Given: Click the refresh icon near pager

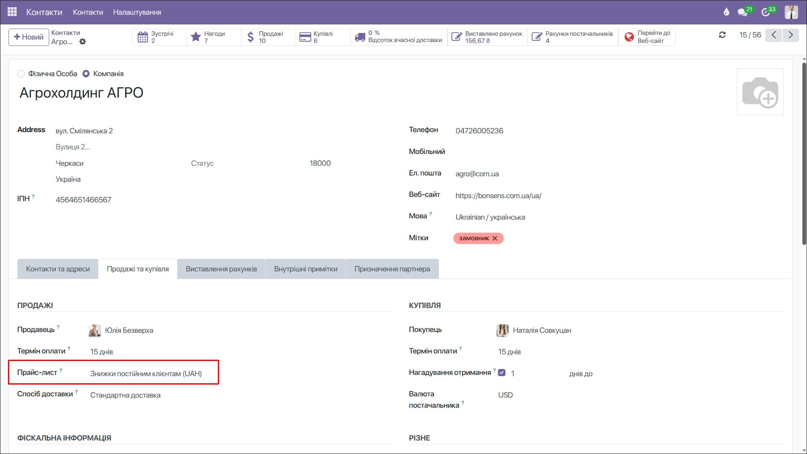Looking at the screenshot, I should pyautogui.click(x=722, y=35).
